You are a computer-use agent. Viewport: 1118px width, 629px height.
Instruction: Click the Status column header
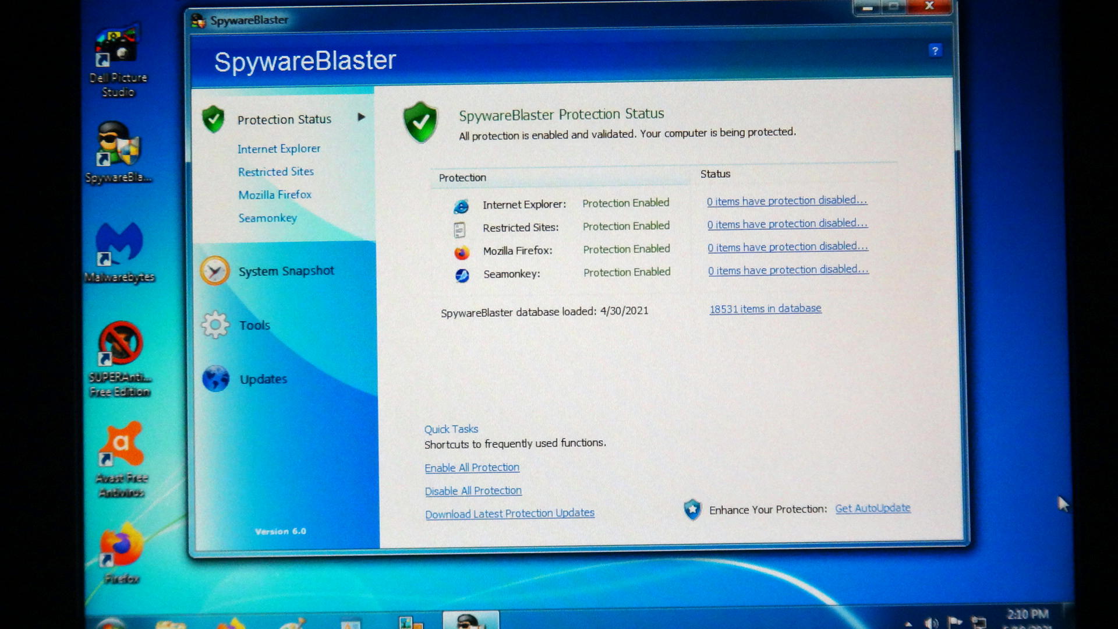click(x=715, y=174)
